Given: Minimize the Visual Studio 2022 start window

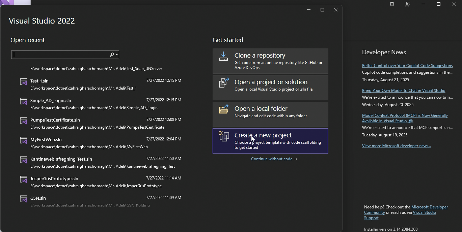Looking at the screenshot, I should (308, 10).
